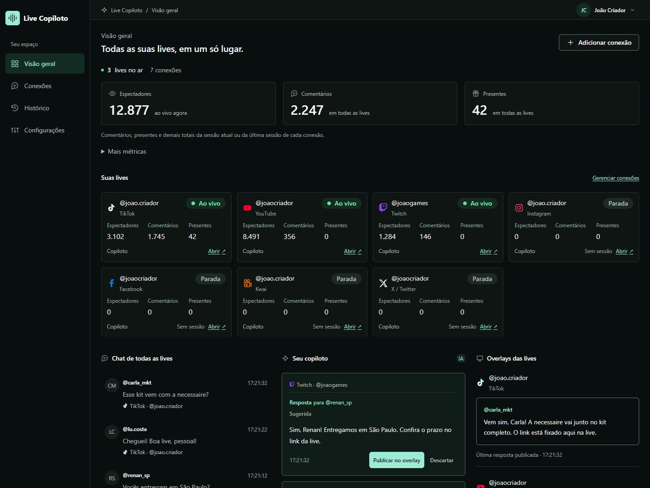Click the X / Twitter icon
Viewport: 650px width, 488px height.
point(383,283)
